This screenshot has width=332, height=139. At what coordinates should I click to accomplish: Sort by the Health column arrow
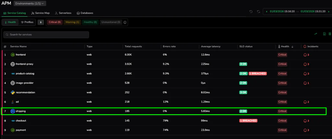click(292, 47)
